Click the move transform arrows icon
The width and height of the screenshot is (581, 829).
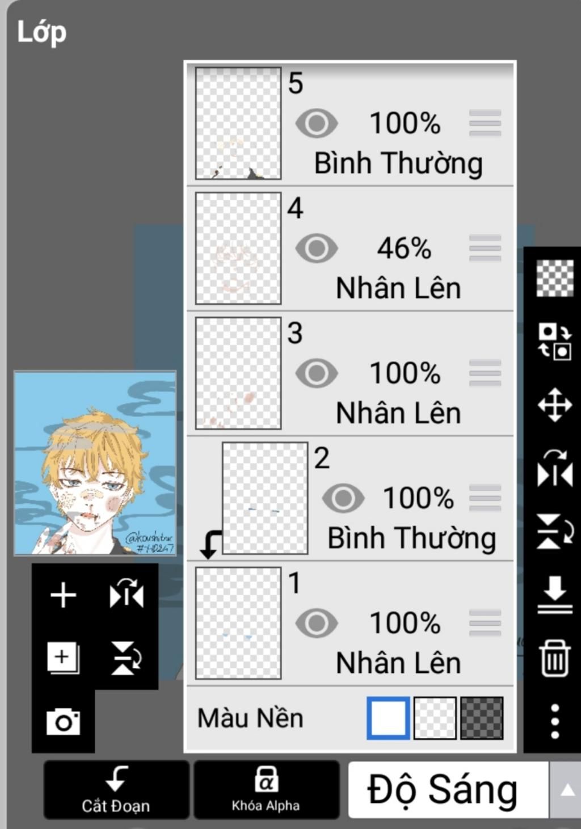point(554,405)
